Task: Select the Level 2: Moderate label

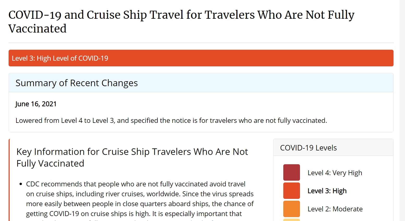Action: point(335,209)
